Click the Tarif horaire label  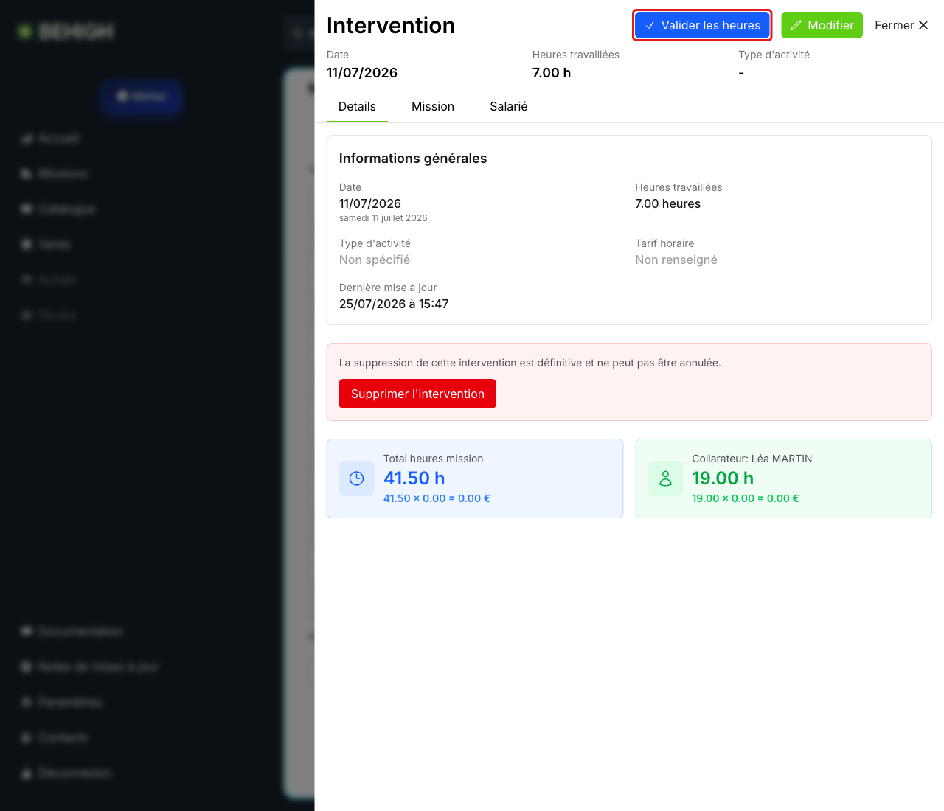coord(664,243)
